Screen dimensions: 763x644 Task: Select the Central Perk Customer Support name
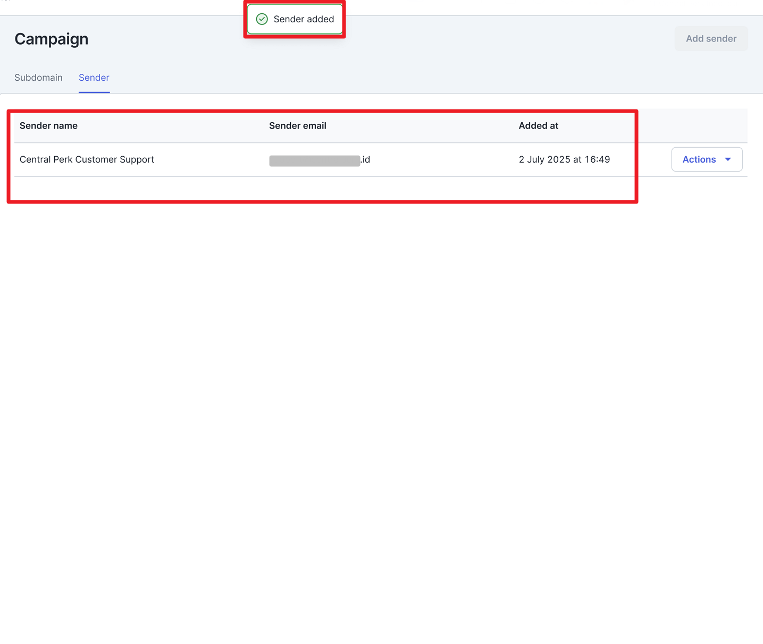pos(87,159)
